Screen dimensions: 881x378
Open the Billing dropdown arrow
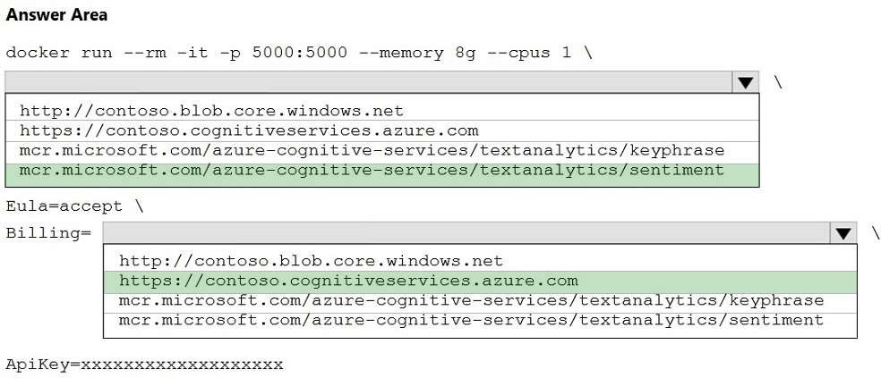tap(843, 233)
